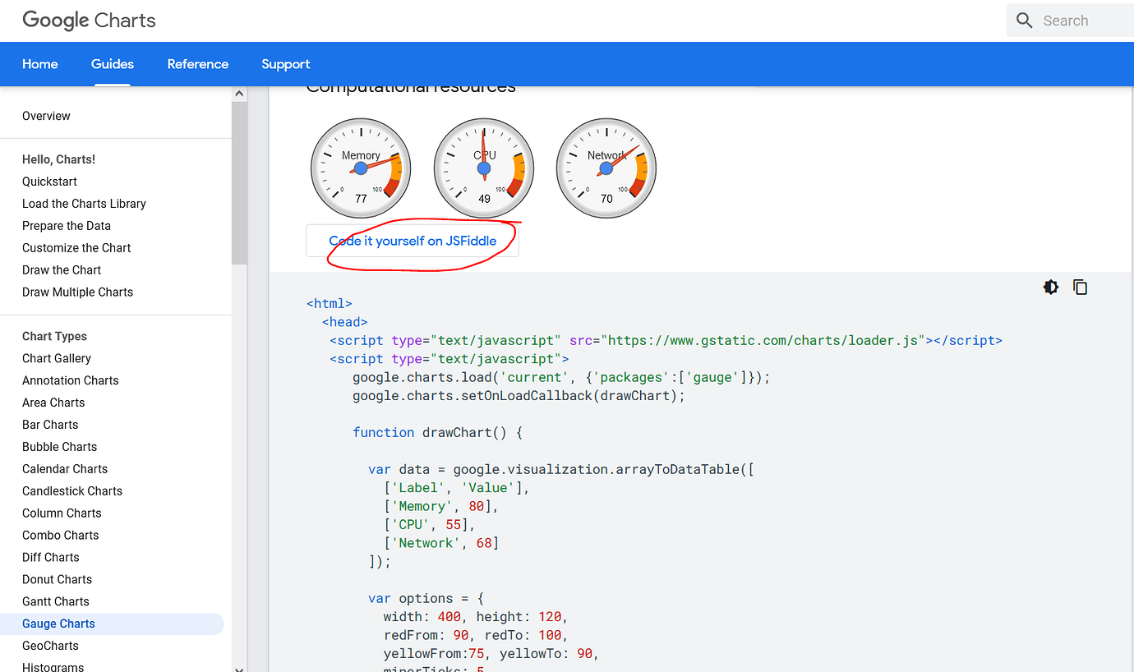Select Donut Charts in sidebar

pos(57,579)
